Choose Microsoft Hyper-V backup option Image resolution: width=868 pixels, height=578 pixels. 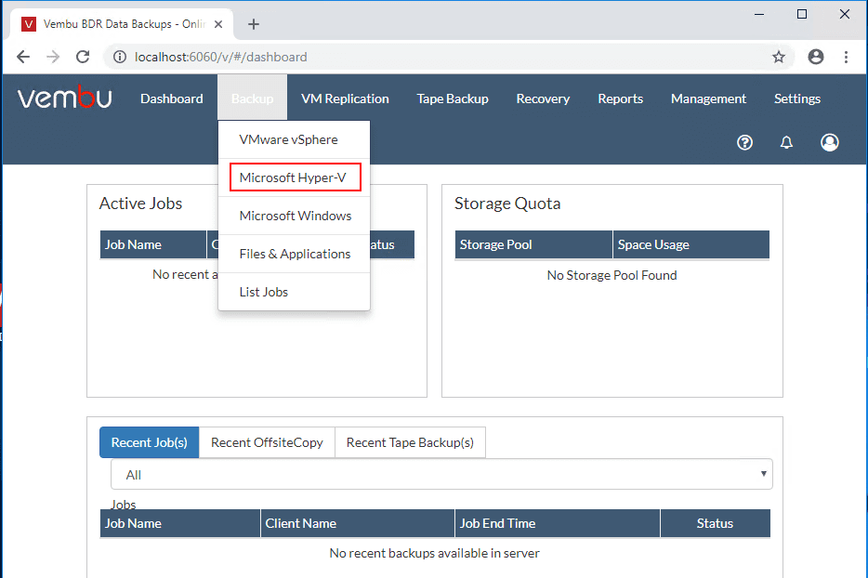pyautogui.click(x=294, y=177)
